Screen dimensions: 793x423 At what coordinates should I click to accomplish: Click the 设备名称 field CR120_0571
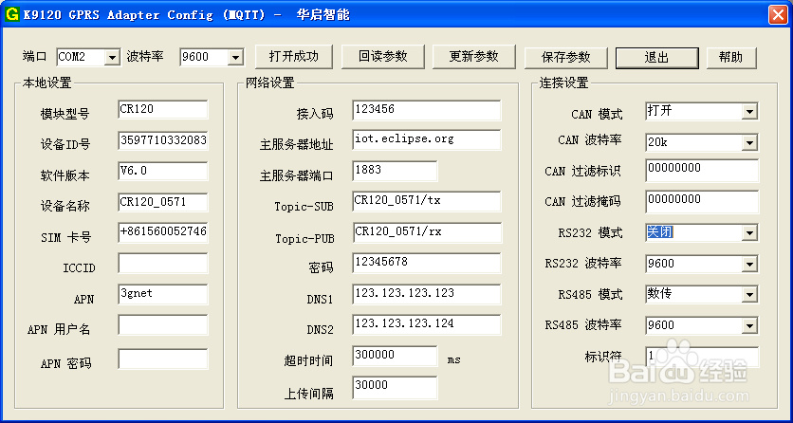[163, 202]
